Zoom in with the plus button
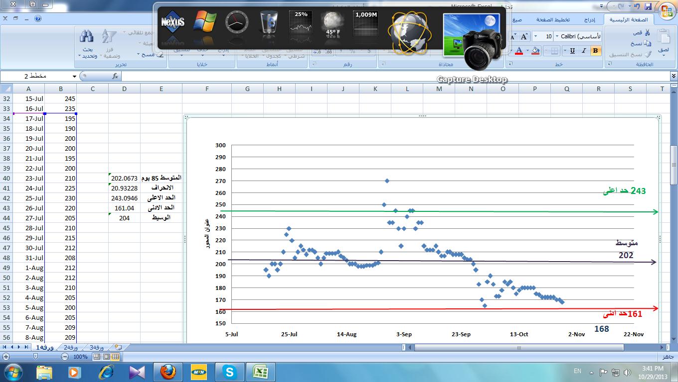Image resolution: width=678 pixels, height=382 pixels. 6,357
